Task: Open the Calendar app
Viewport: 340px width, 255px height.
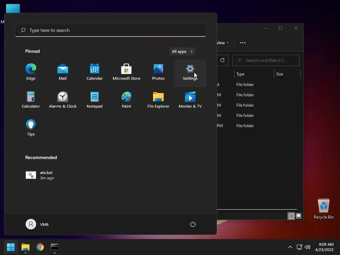Action: [x=95, y=72]
